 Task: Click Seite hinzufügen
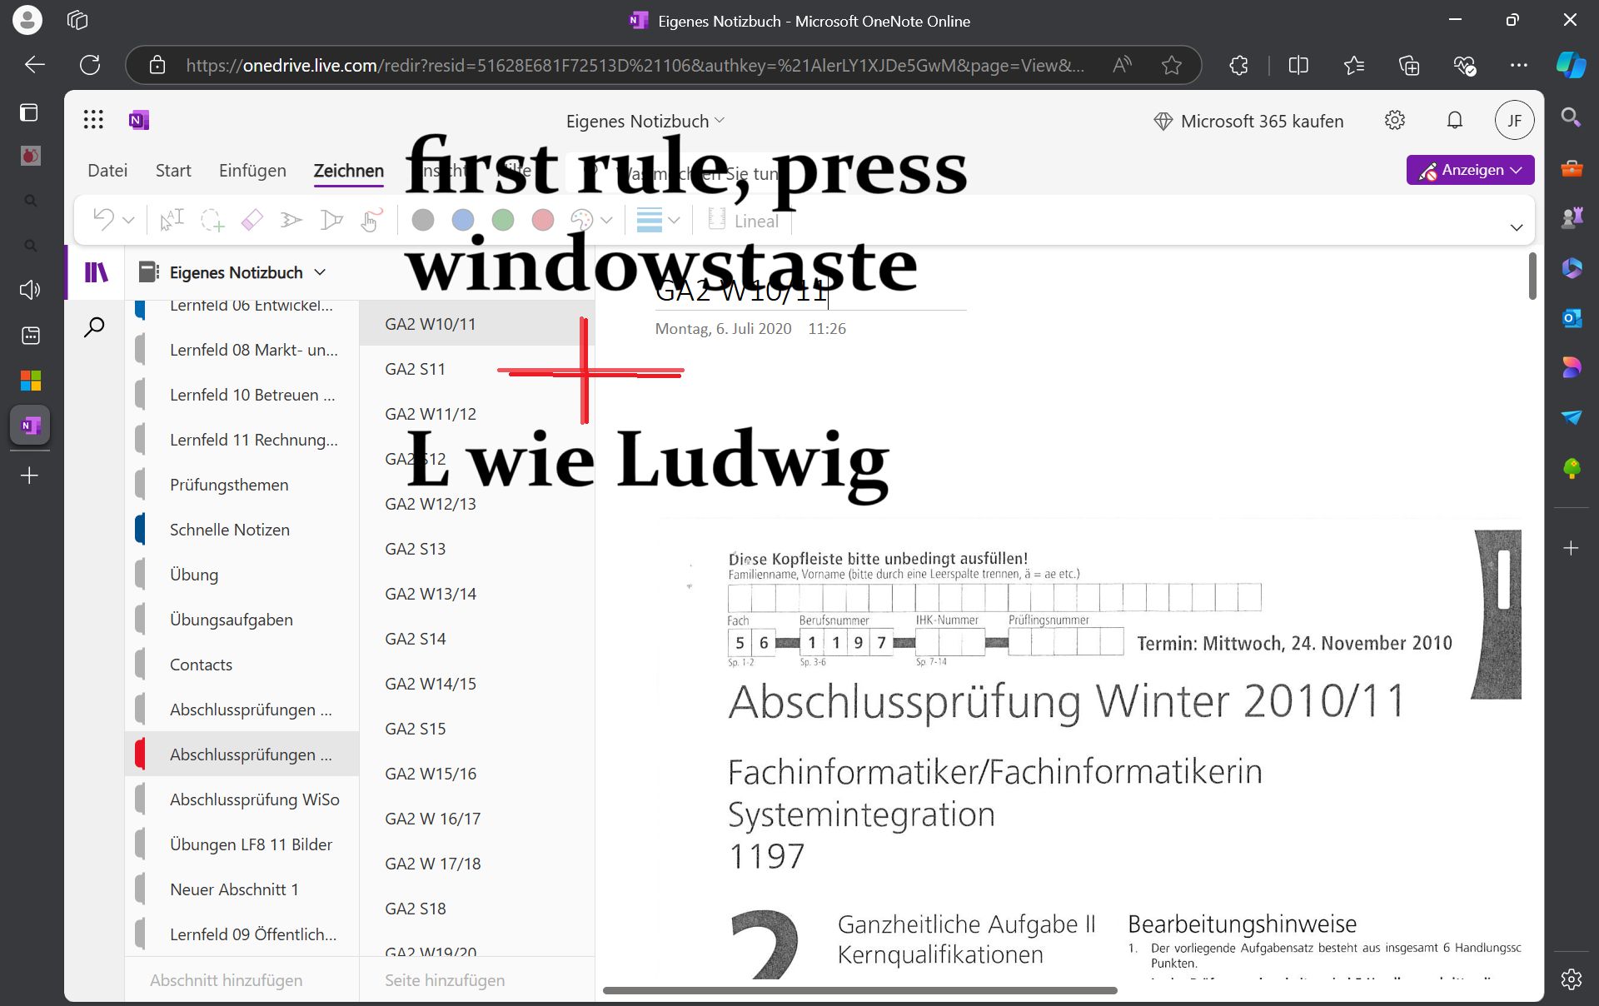coord(445,980)
